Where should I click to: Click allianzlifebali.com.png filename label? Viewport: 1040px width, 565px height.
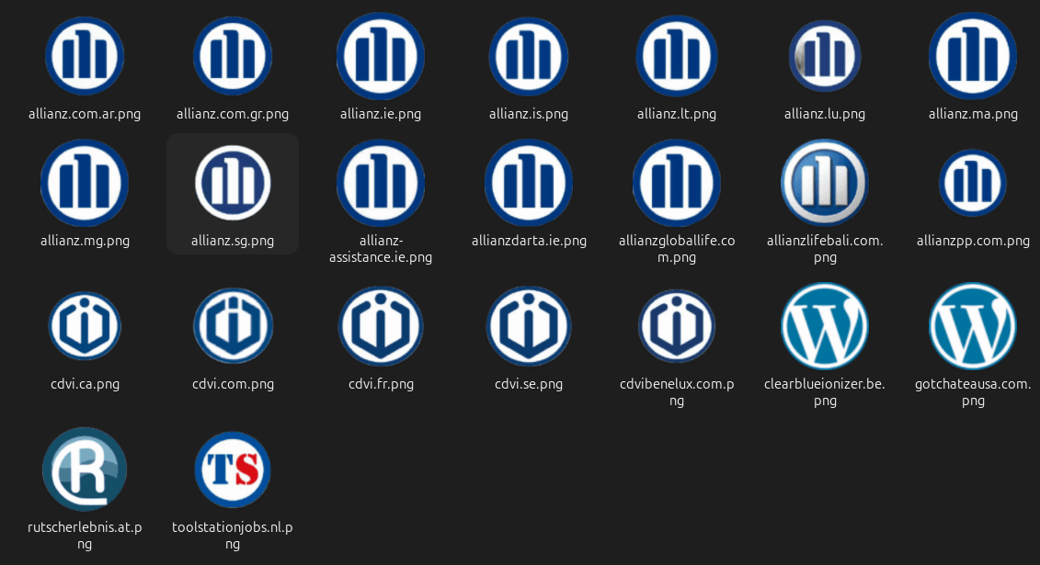tap(825, 249)
